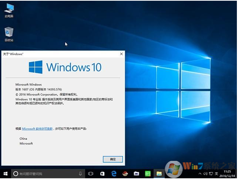Viewport: 238px width, 179px height.
Task: Open Task View from the taskbar
Action: [91, 173]
